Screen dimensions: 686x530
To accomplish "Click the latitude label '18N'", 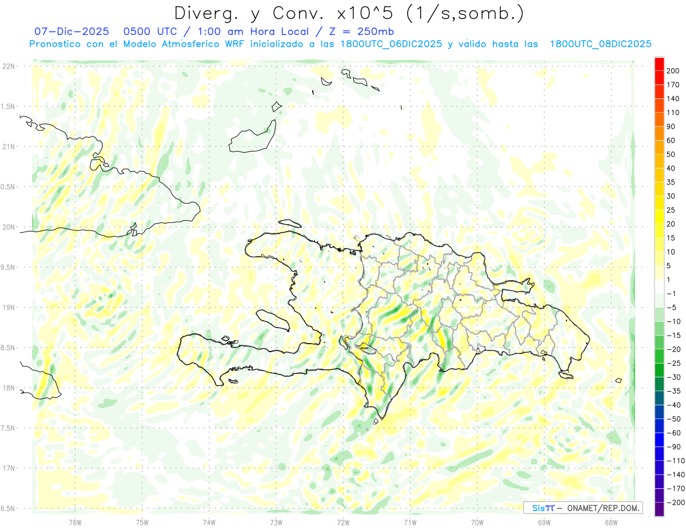I will click(x=8, y=388).
